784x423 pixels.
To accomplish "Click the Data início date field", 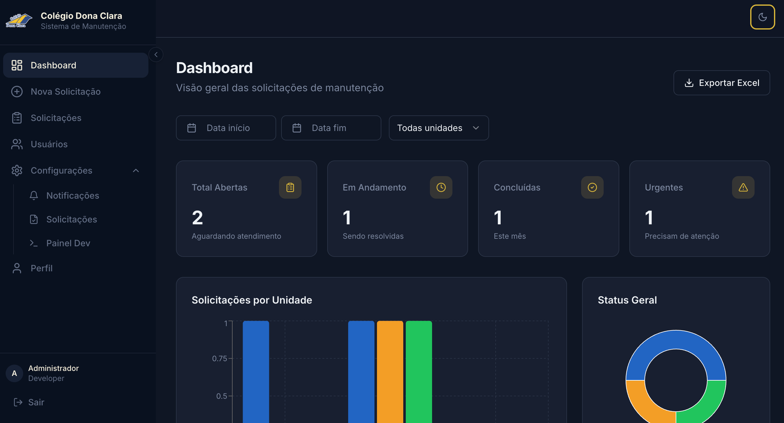I will click(226, 128).
